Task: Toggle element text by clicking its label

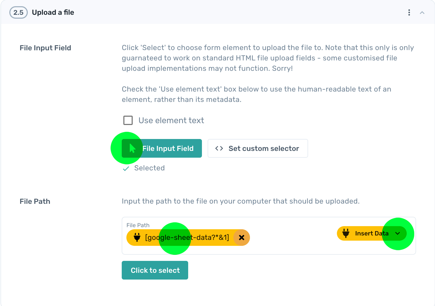Action: point(171,120)
